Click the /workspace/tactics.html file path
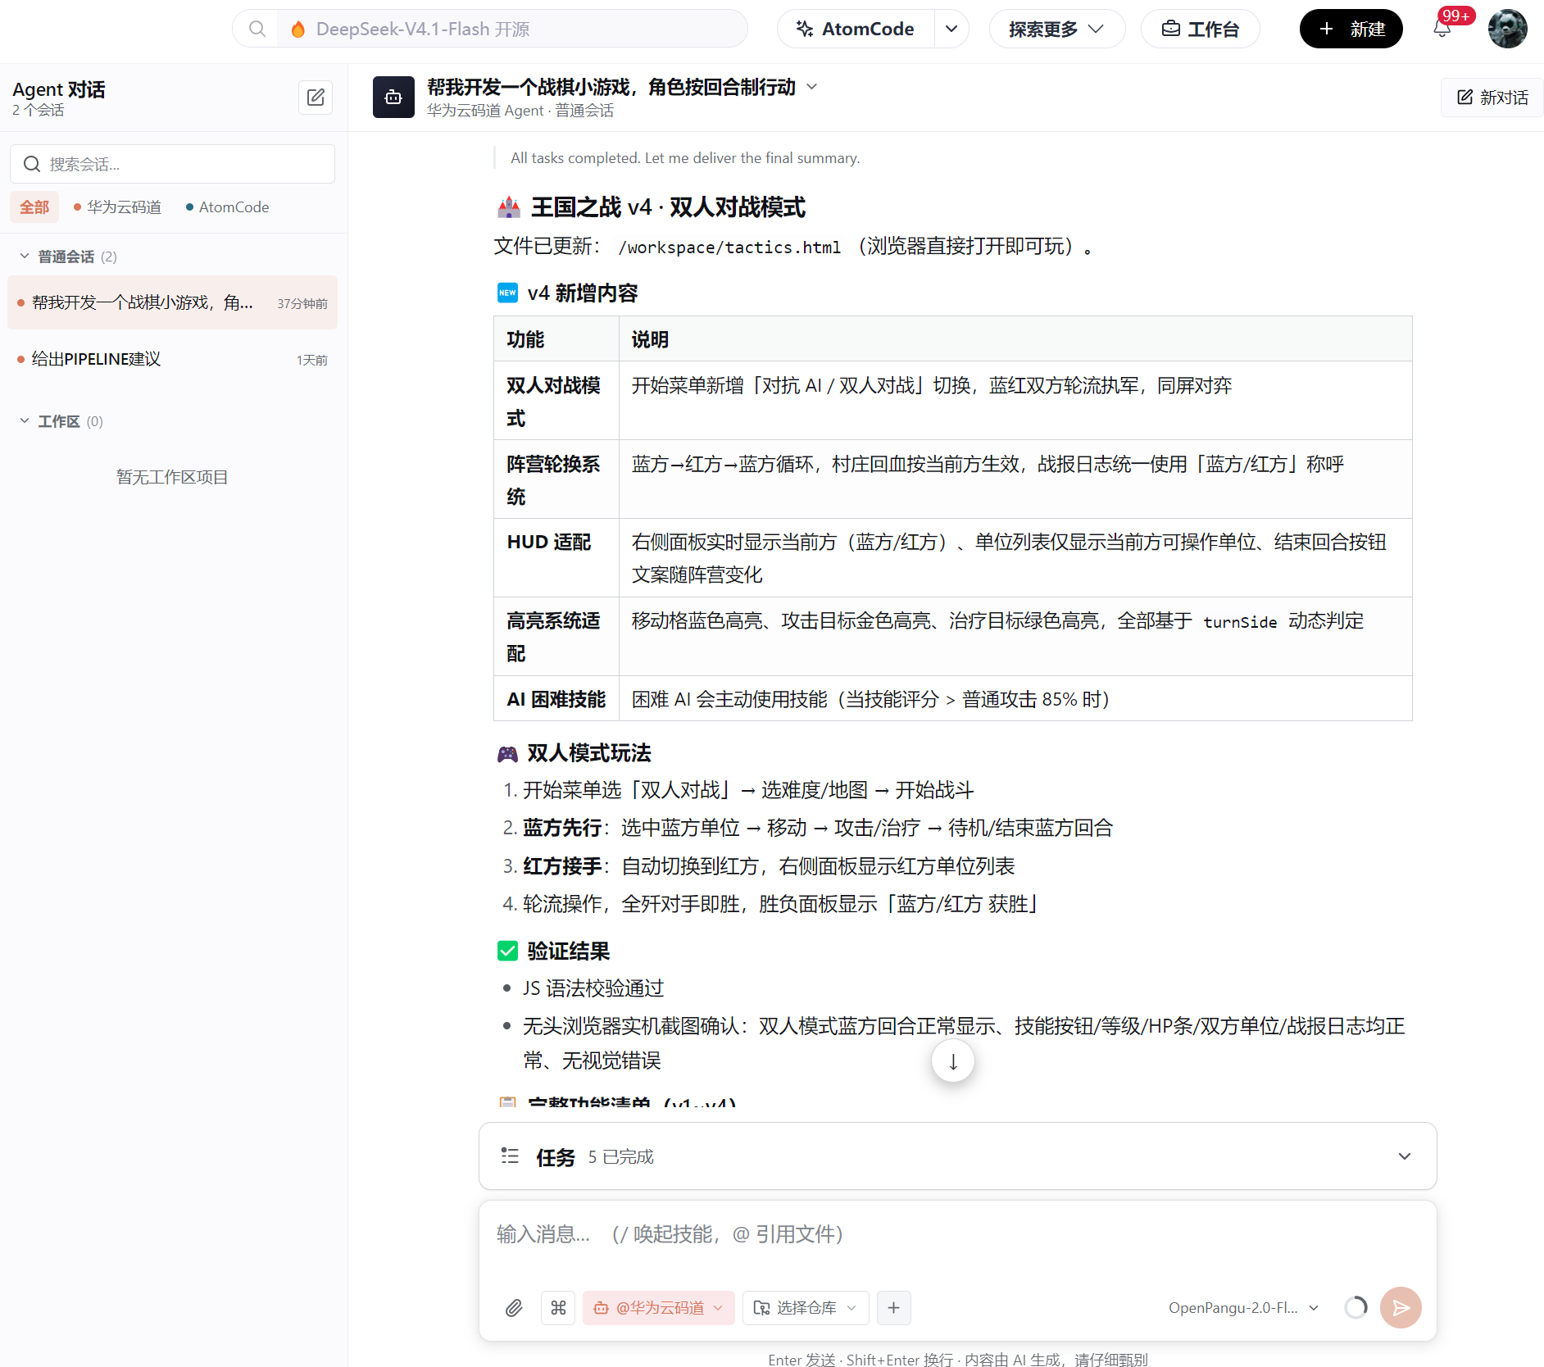Image resolution: width=1544 pixels, height=1367 pixels. (729, 247)
